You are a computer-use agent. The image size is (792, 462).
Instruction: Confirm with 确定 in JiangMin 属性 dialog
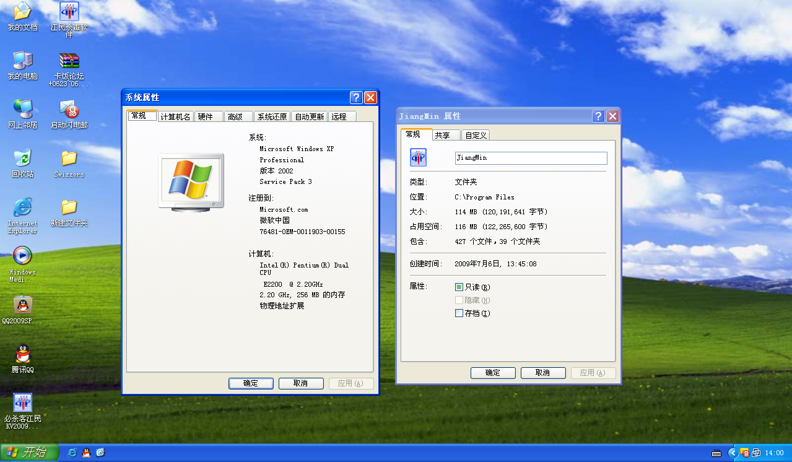pos(493,373)
